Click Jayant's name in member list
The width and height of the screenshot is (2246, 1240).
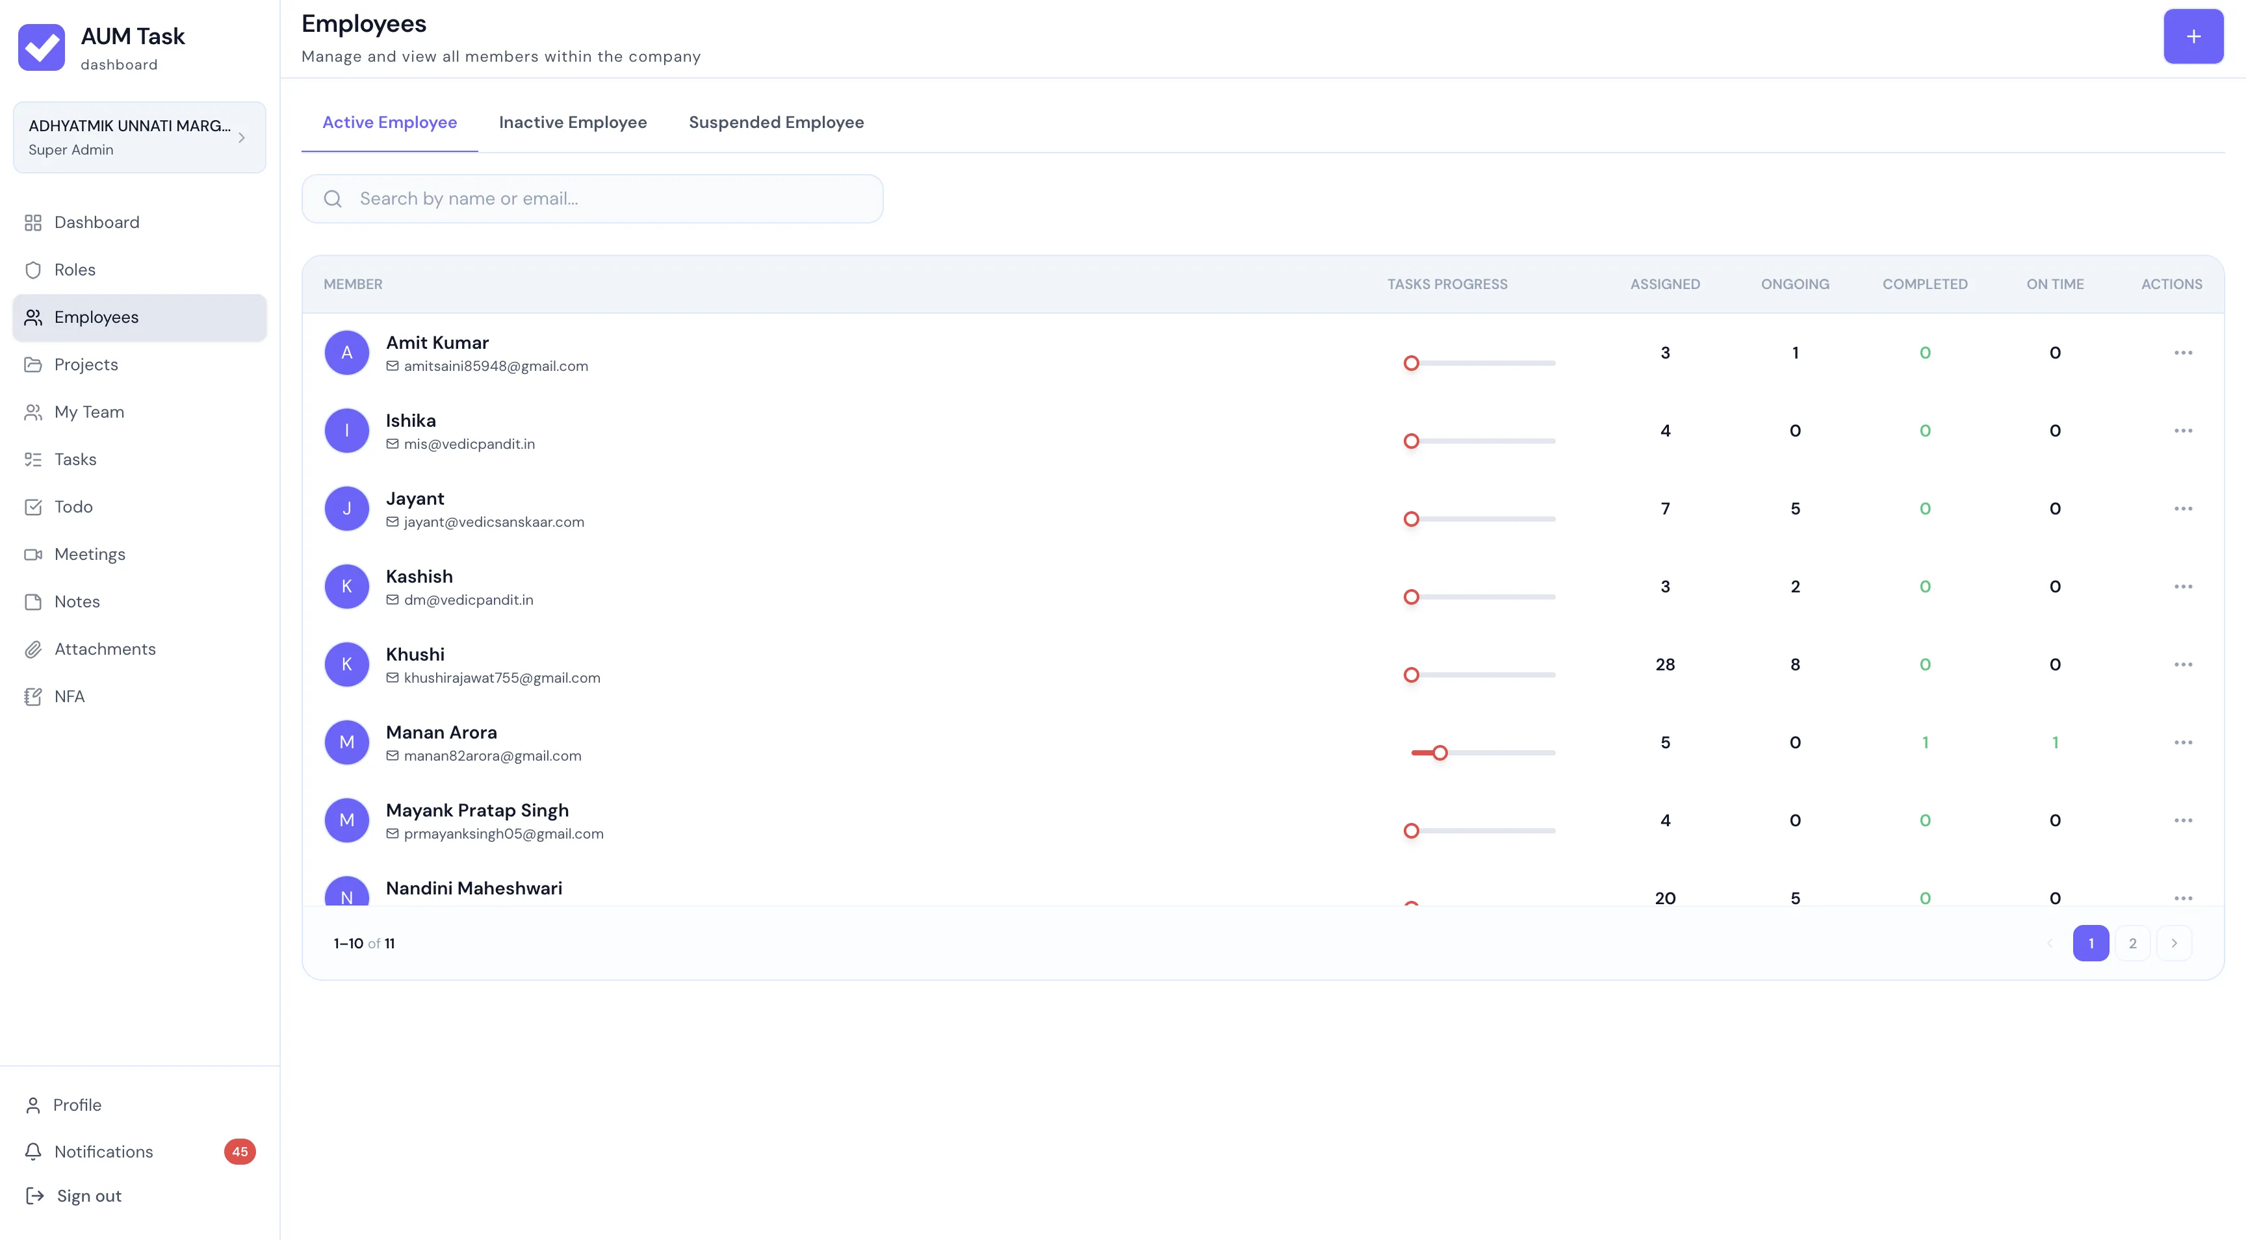point(415,498)
